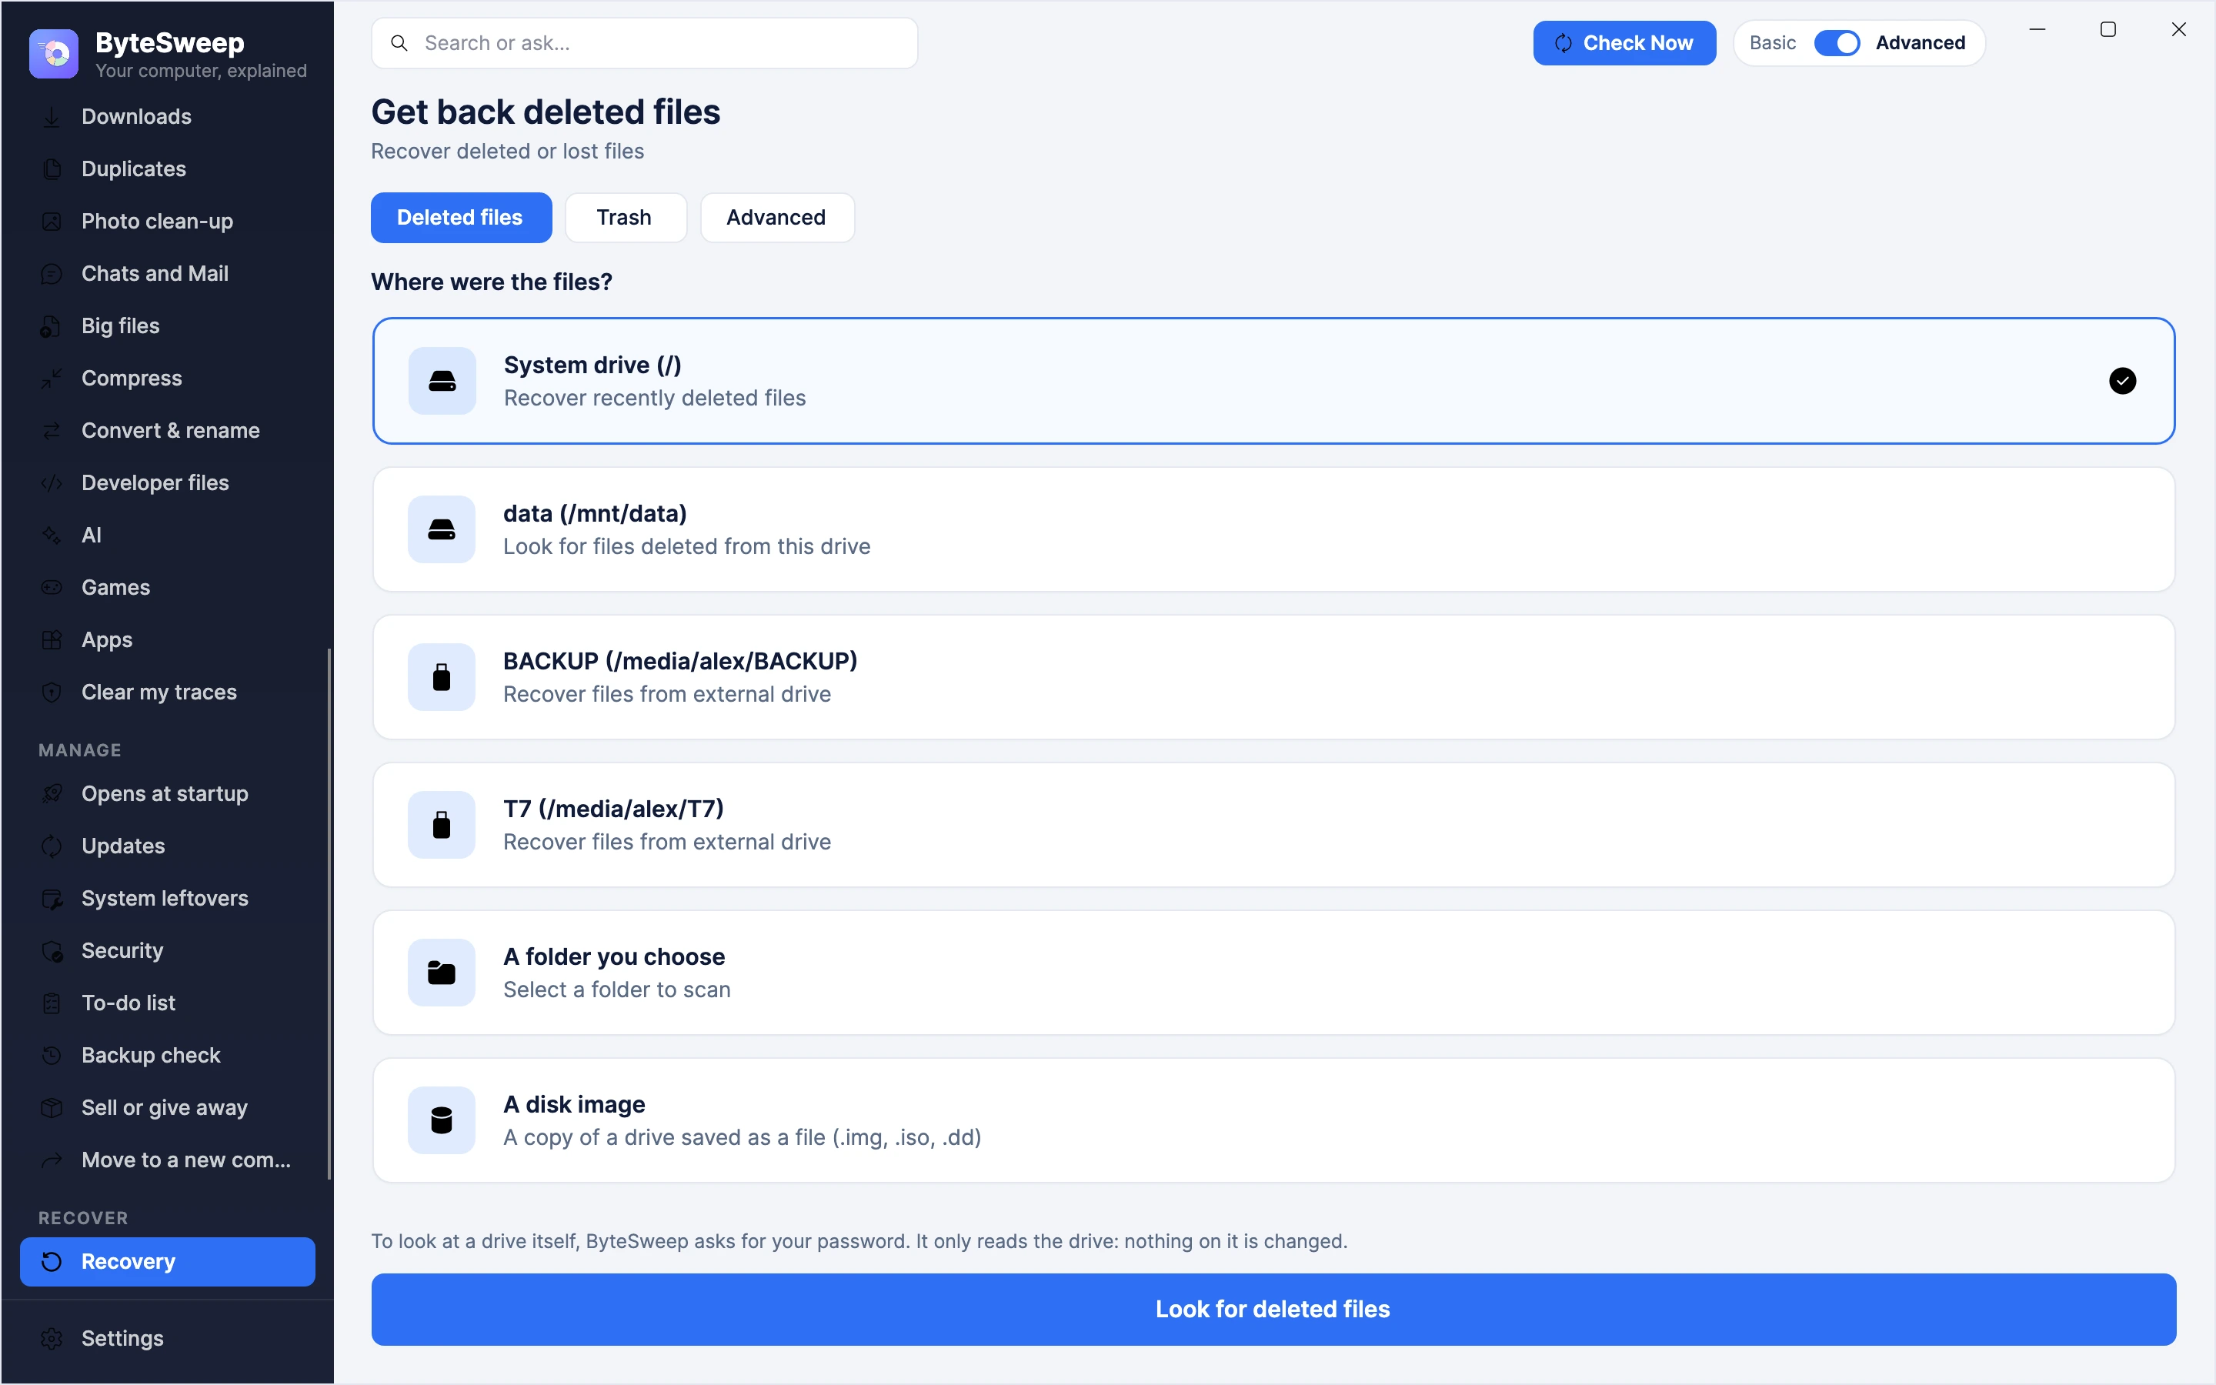Click the Search or ask field
2216x1385 pixels.
pyautogui.click(x=644, y=43)
